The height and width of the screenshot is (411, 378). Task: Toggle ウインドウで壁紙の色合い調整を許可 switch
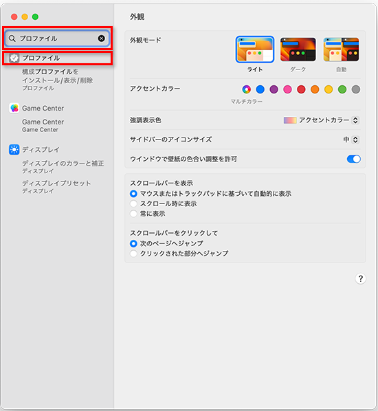(354, 159)
